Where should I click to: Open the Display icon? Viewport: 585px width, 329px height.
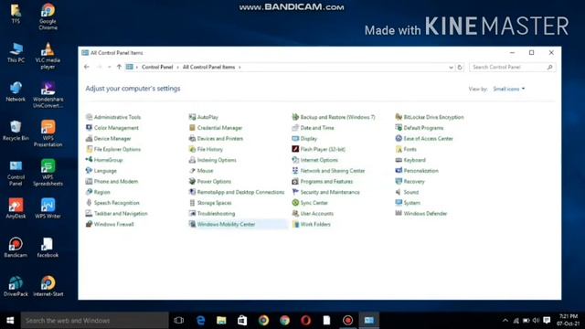click(295, 139)
